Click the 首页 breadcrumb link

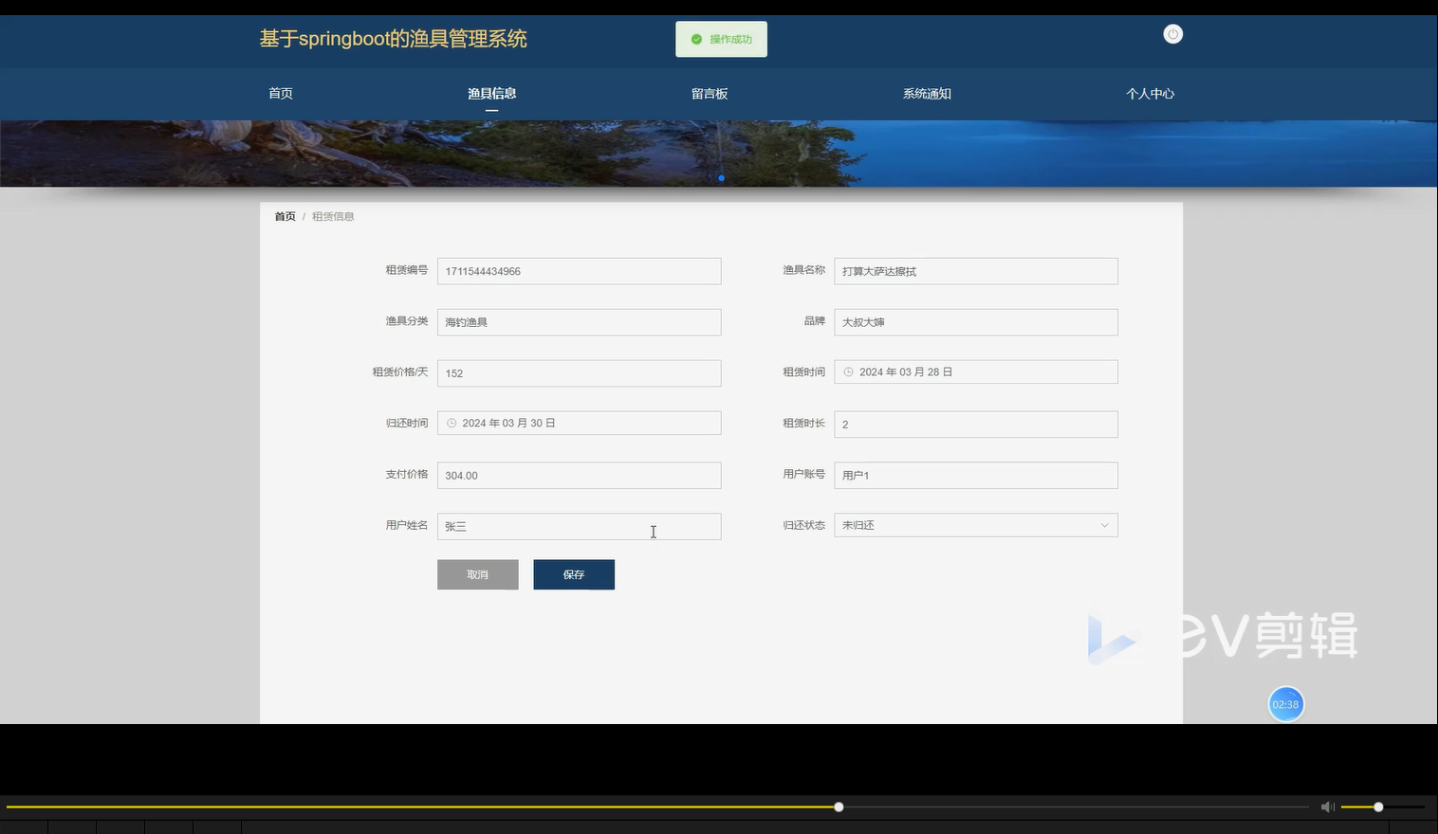(285, 216)
